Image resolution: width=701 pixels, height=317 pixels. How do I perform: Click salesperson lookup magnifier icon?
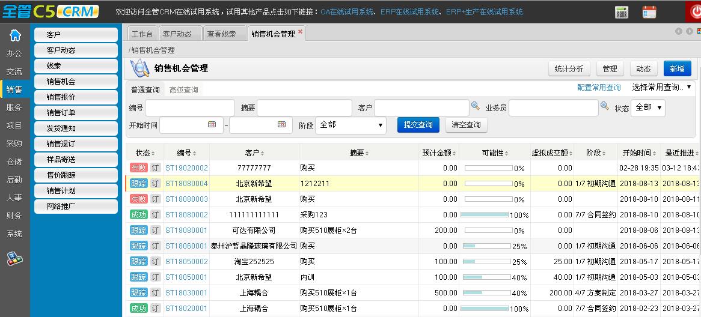pyautogui.click(x=604, y=106)
